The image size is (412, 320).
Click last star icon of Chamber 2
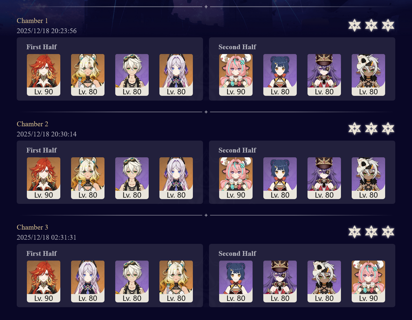[x=388, y=129]
